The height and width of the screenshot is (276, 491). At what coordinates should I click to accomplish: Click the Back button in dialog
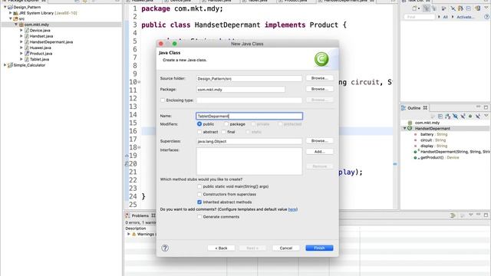pos(221,248)
